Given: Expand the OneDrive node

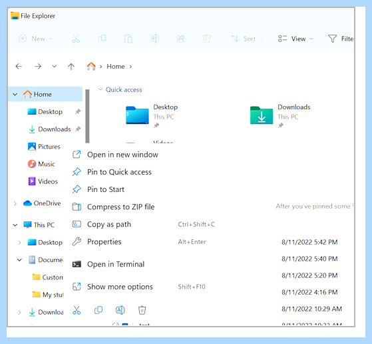Looking at the screenshot, I should pos(15,203).
